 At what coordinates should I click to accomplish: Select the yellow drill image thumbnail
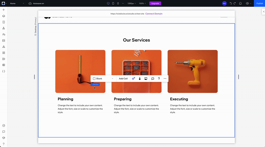point(192,71)
